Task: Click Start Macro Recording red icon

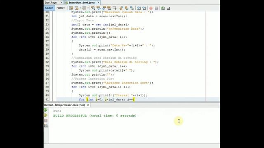Action: [x=151, y=8]
